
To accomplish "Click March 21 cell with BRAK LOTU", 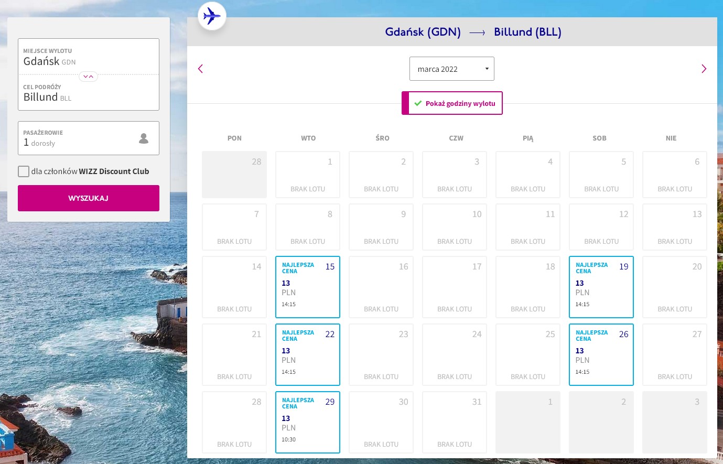I will click(234, 354).
